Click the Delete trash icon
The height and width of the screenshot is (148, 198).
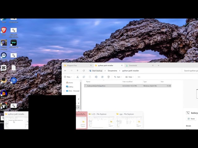109,77
